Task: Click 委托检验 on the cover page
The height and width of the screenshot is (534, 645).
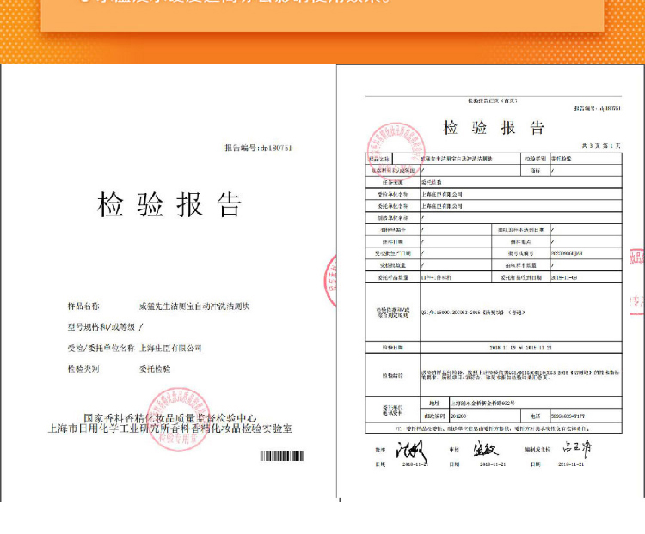Action: pos(155,368)
